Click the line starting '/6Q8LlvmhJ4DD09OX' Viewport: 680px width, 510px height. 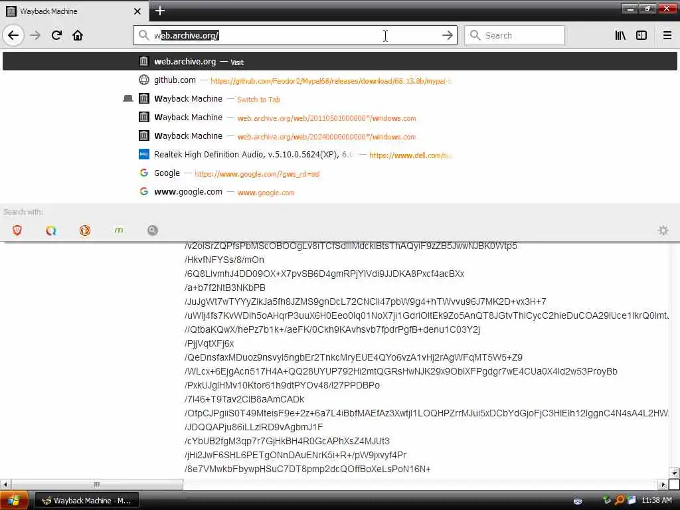(324, 274)
